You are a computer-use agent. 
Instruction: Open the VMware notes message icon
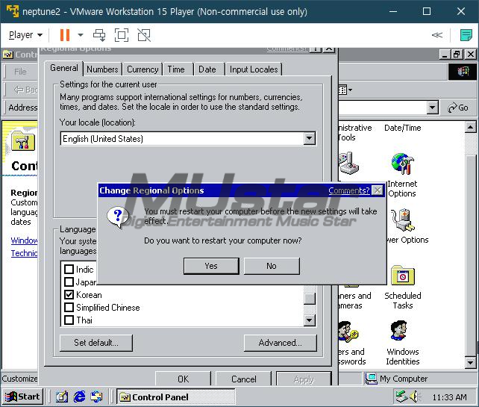[x=466, y=35]
